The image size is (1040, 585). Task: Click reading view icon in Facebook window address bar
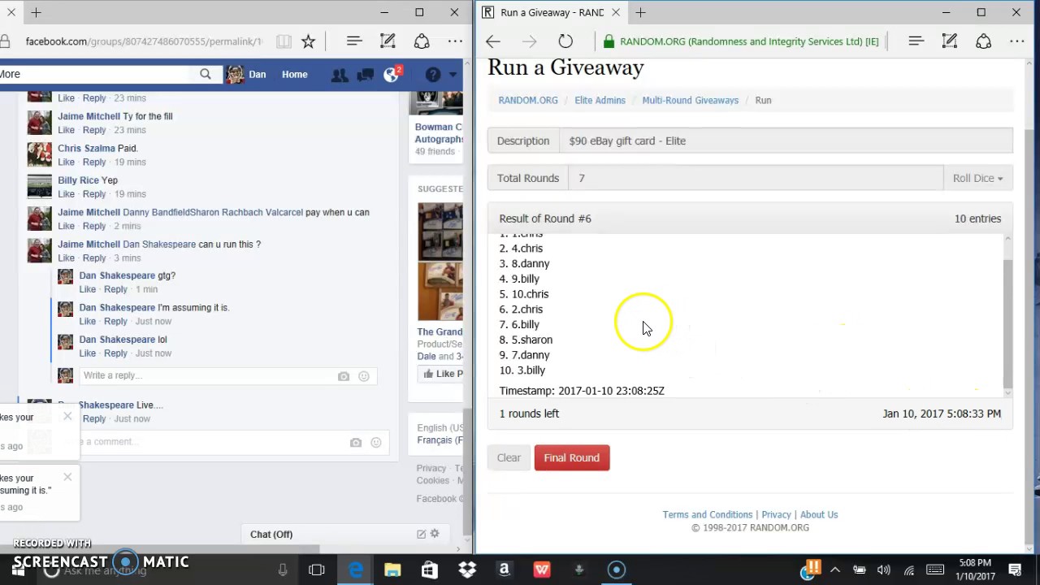click(x=284, y=41)
